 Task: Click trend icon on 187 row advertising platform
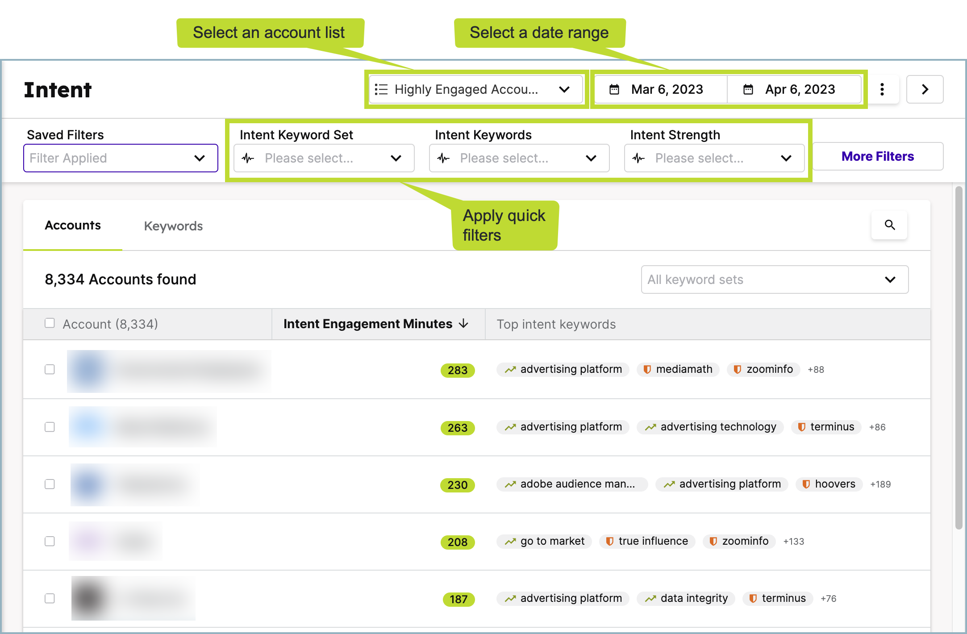click(510, 599)
